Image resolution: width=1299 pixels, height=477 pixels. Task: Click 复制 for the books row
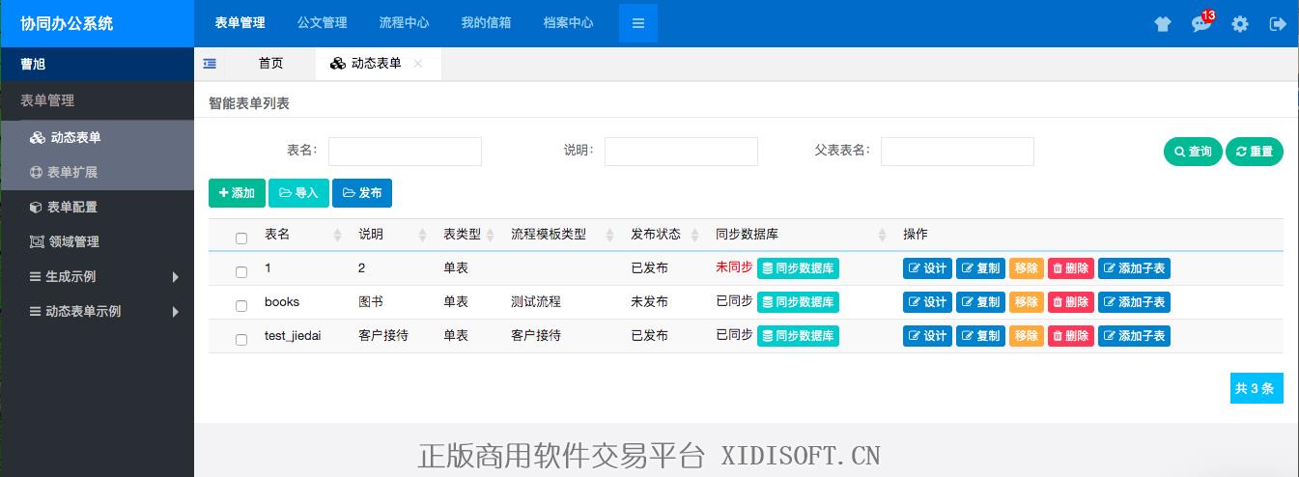(x=980, y=302)
